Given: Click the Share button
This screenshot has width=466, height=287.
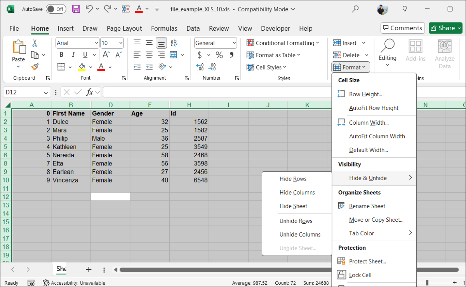Looking at the screenshot, I should pos(443,28).
